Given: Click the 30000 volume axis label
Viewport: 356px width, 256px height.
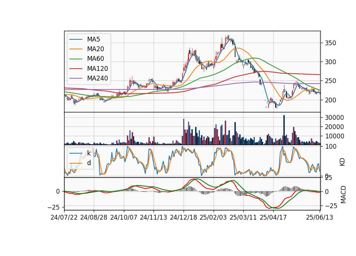Looking at the screenshot, I should 334,118.
